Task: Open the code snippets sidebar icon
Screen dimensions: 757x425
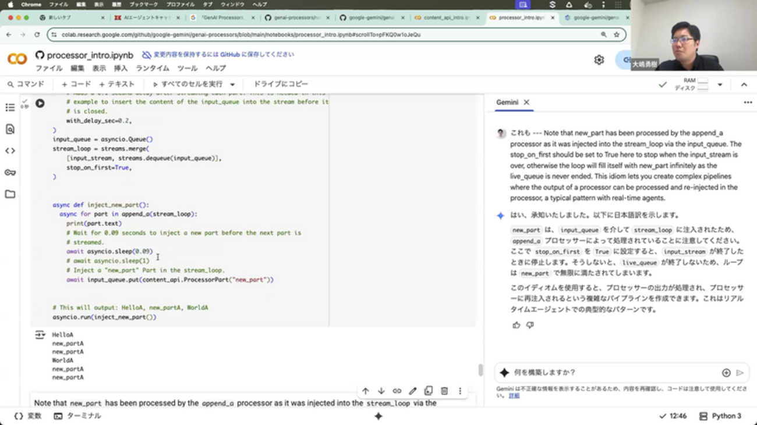Action: pyautogui.click(x=10, y=151)
